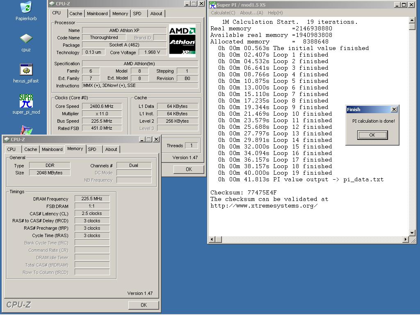The width and height of the screenshot is (420, 315).
Task: Close the Finish dialog with X
Action: coord(394,109)
